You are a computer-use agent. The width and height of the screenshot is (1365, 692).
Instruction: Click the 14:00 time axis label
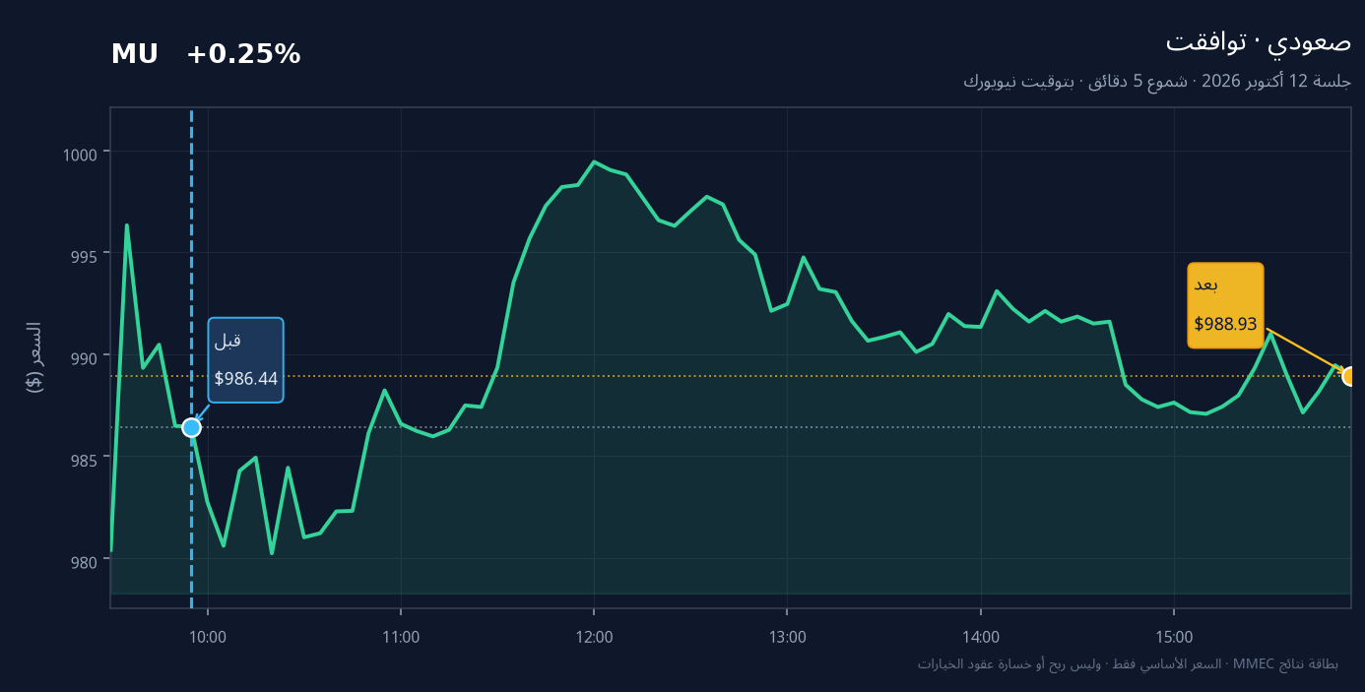981,637
